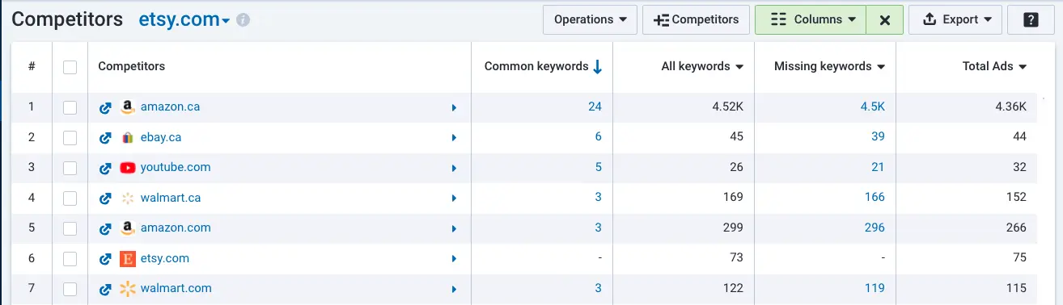Viewport: 1063px width, 305px height.
Task: Click the eBay favicon in ebay.ca row
Action: tap(127, 138)
